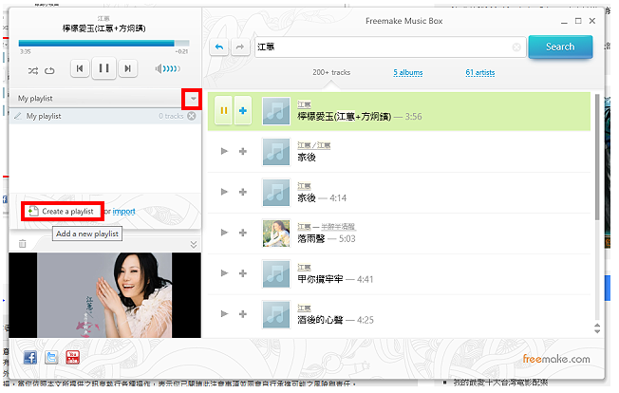Clear the search field text
This screenshot has width=619, height=393.
click(x=516, y=47)
